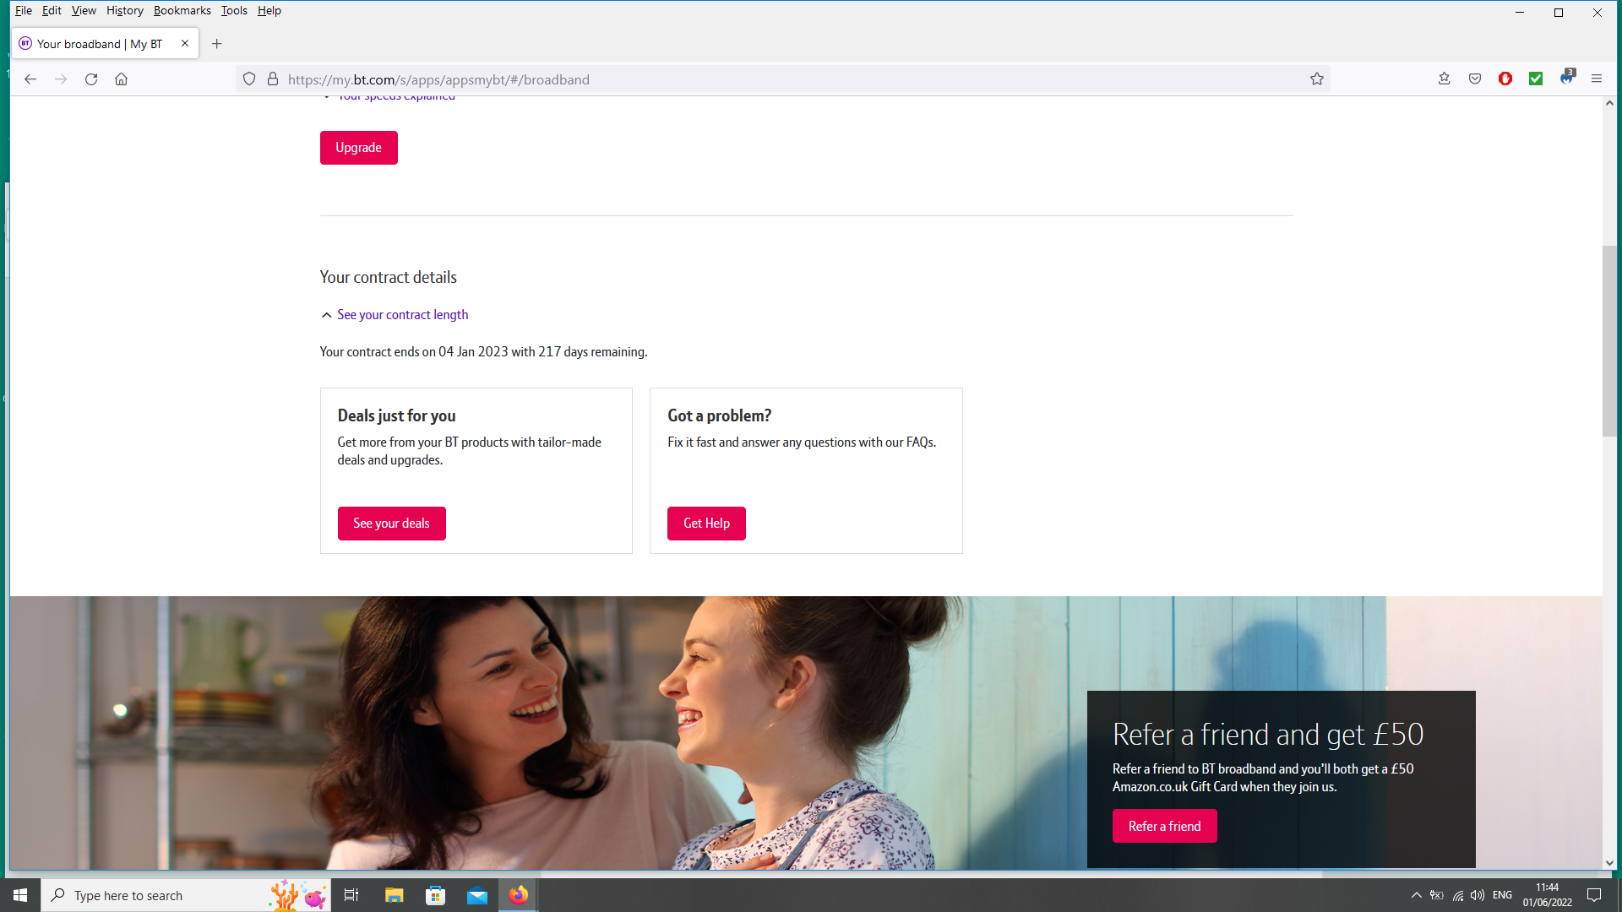Open the browser home page
Screen dimensions: 1622x912
122,79
